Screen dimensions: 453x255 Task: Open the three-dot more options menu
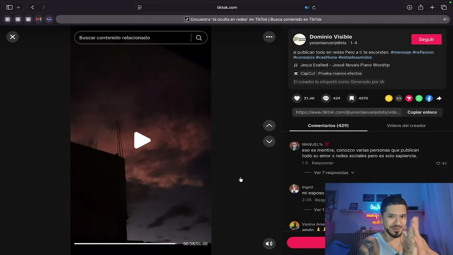pos(269,37)
